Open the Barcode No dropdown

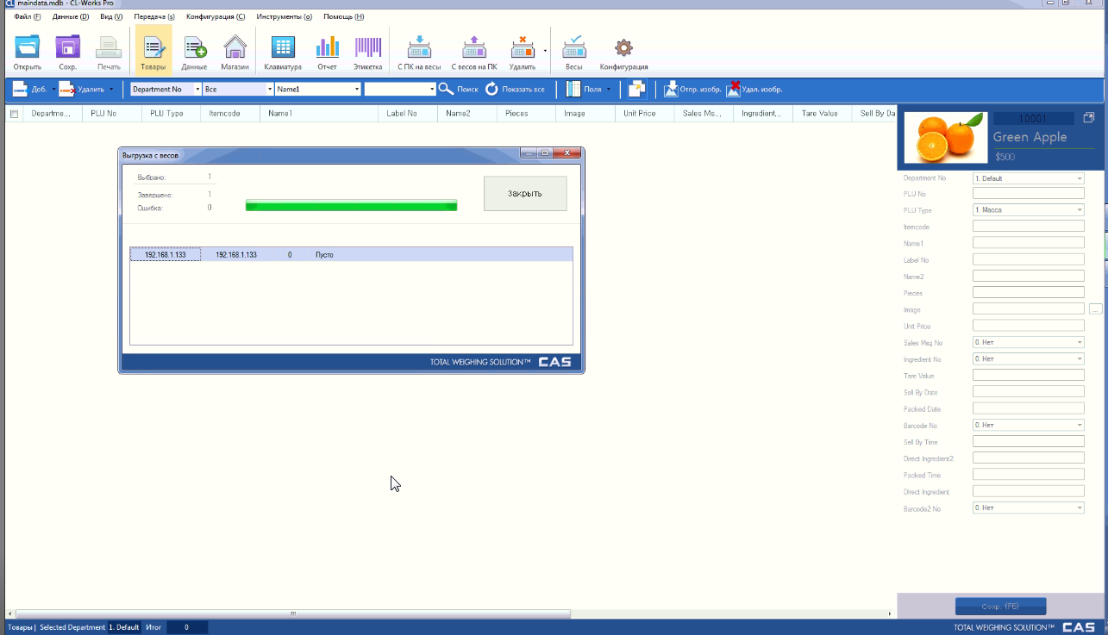1079,426
